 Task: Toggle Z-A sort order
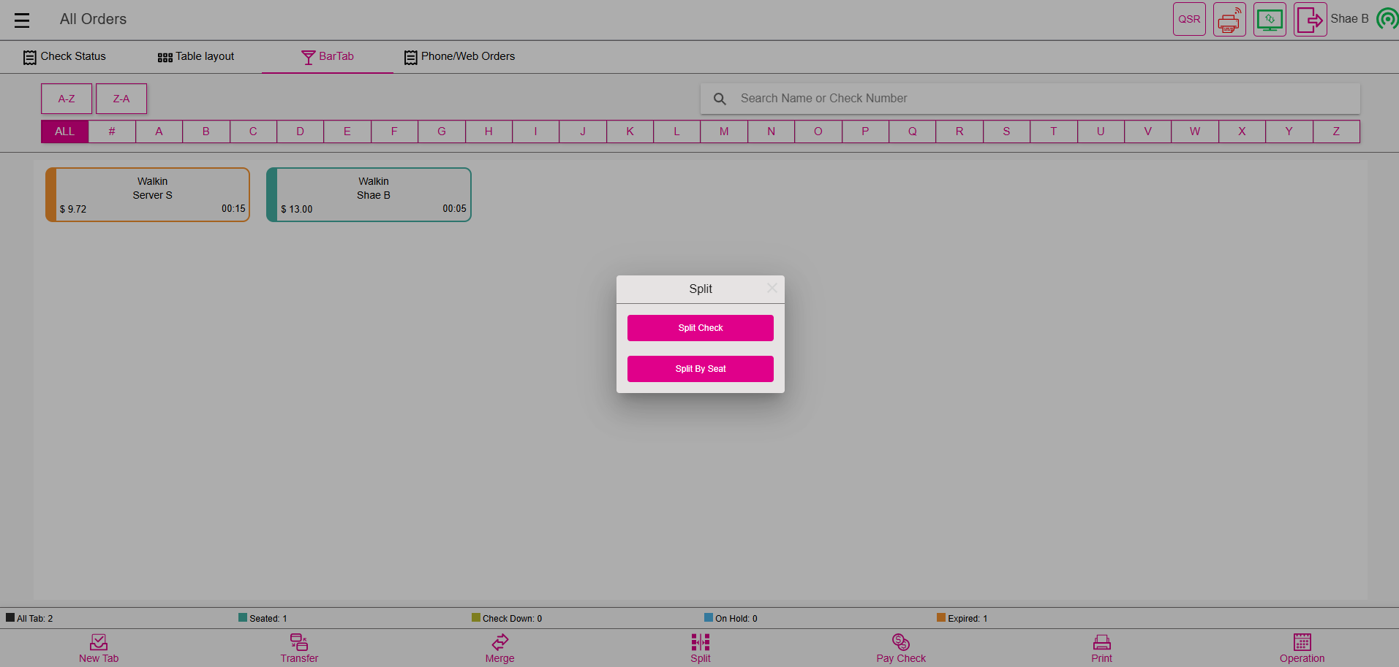point(121,99)
